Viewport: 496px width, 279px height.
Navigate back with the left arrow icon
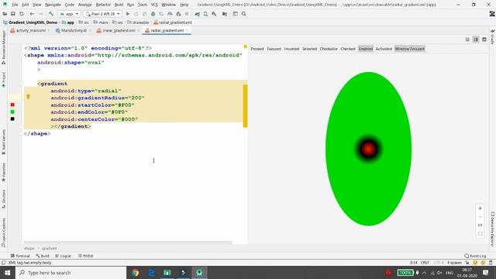[32, 14]
